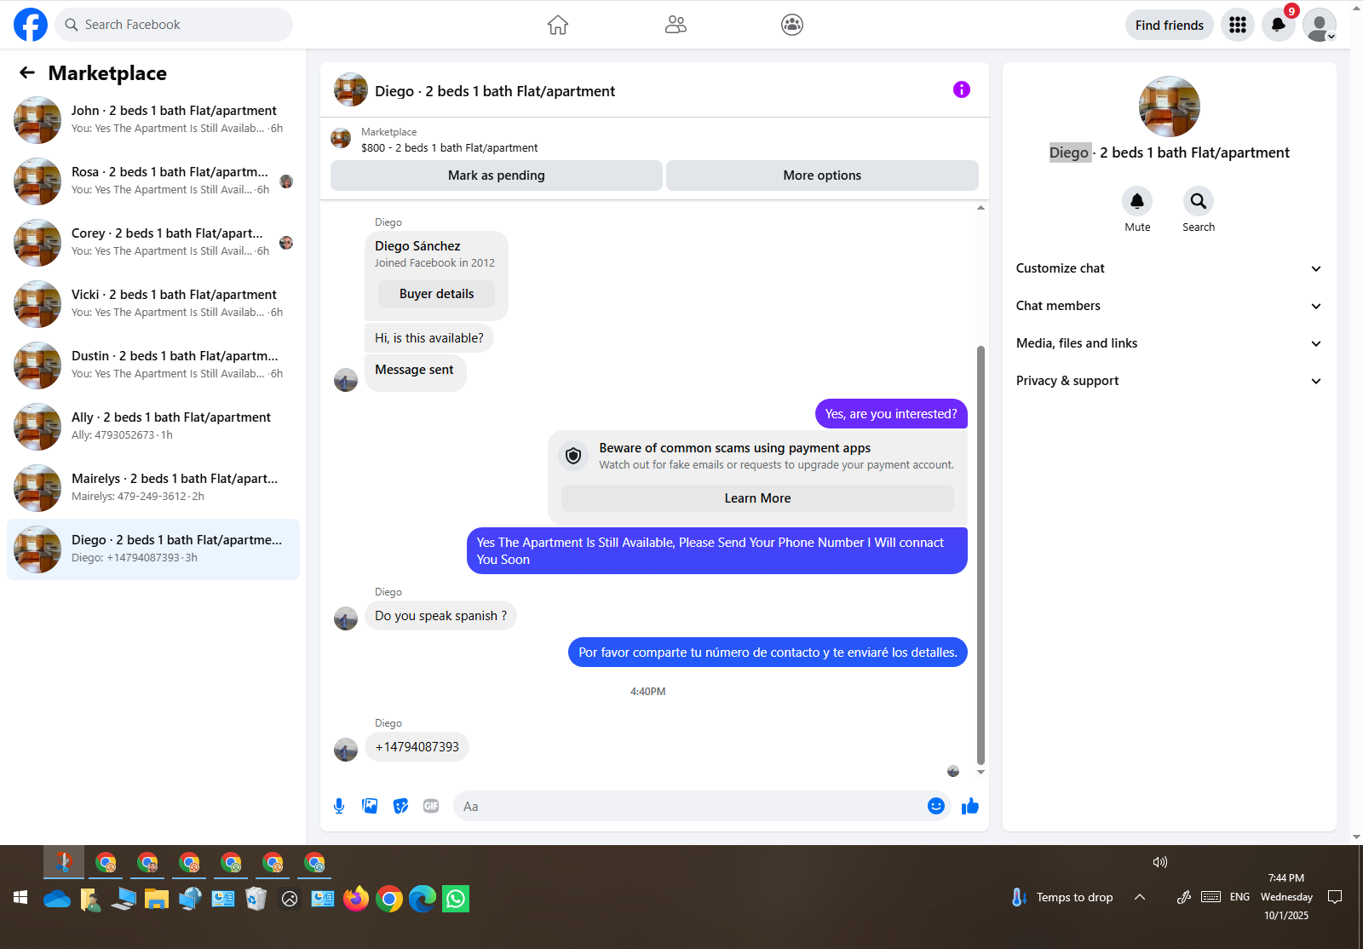The image size is (1363, 949).
Task: Click the chat scroll-up arrow
Action: pyautogui.click(x=981, y=207)
